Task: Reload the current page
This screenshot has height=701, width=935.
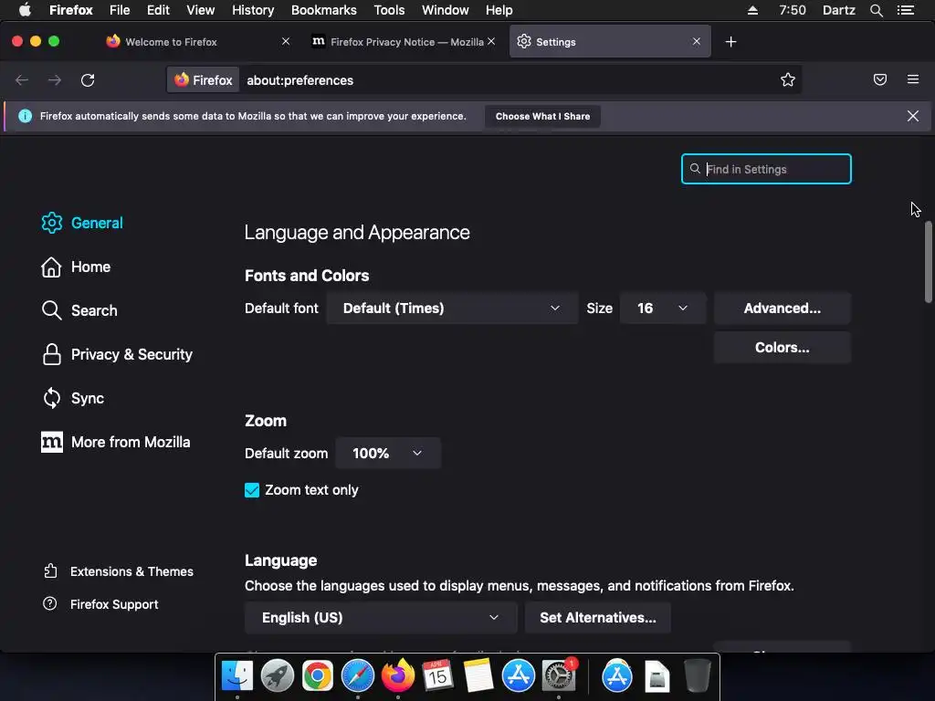Action: (88, 80)
